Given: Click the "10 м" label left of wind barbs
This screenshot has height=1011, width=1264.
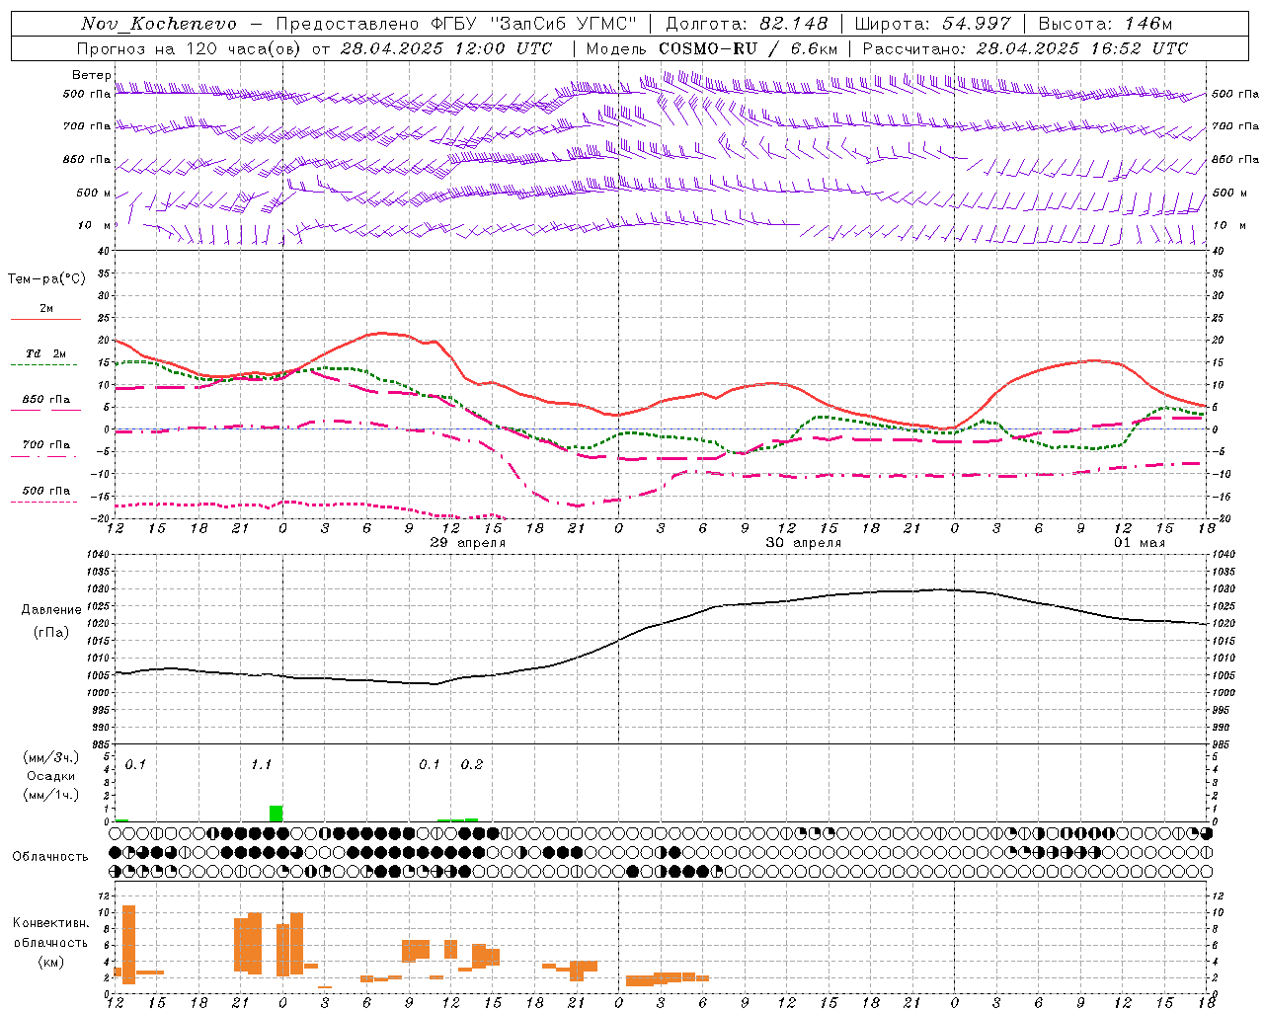Looking at the screenshot, I should point(95,225).
